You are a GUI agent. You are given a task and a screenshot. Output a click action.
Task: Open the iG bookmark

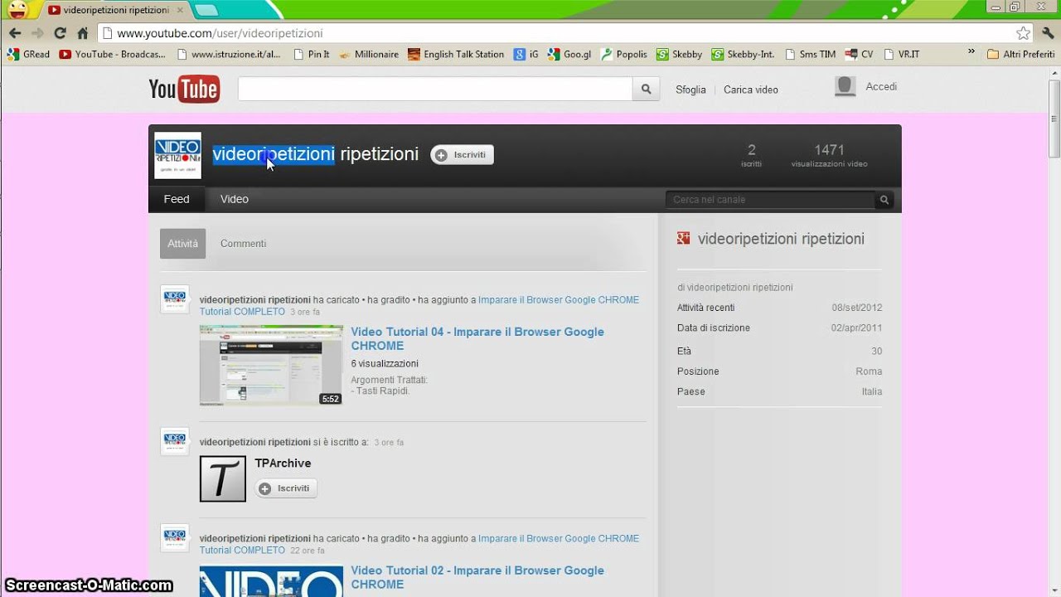point(526,54)
